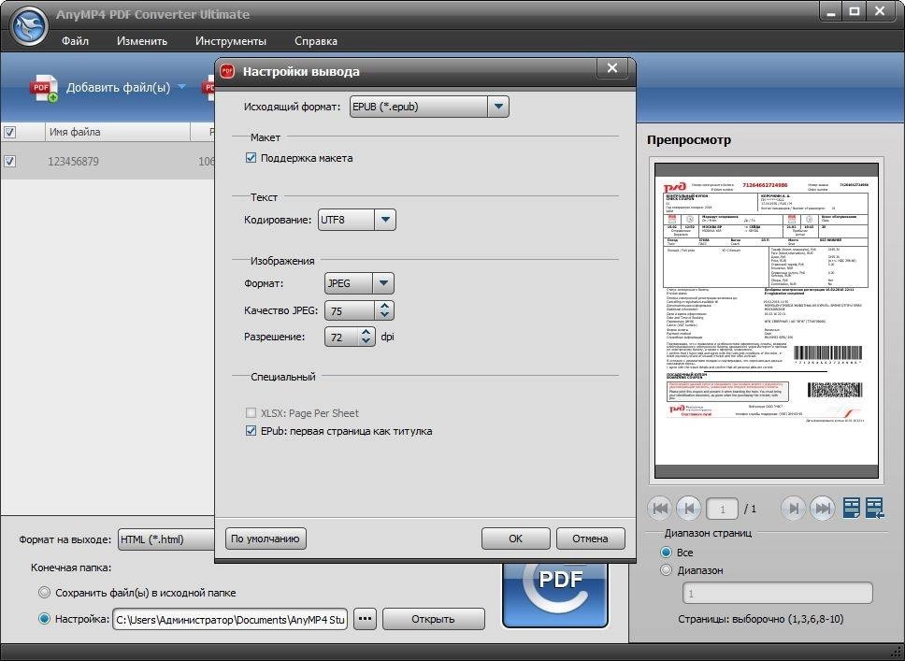The height and width of the screenshot is (661, 905).
Task: Toggle the layout support checkbox
Action: point(251,158)
